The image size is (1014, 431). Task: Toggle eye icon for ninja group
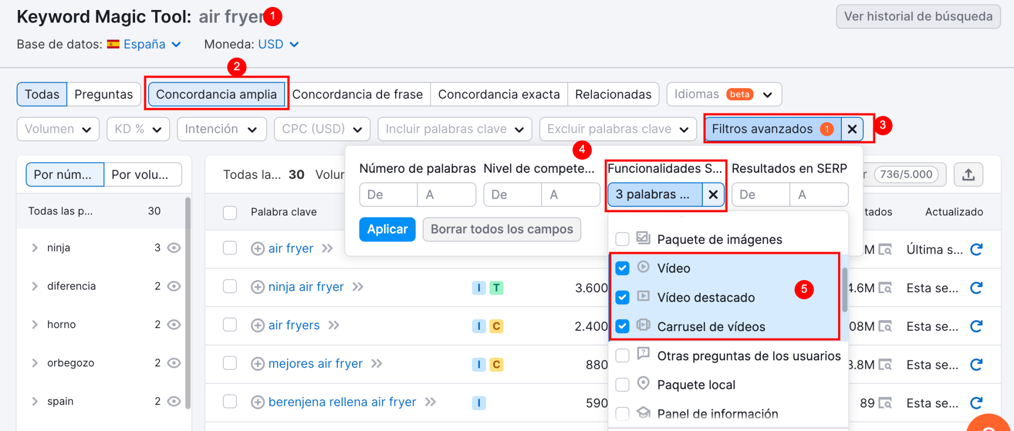tap(174, 248)
